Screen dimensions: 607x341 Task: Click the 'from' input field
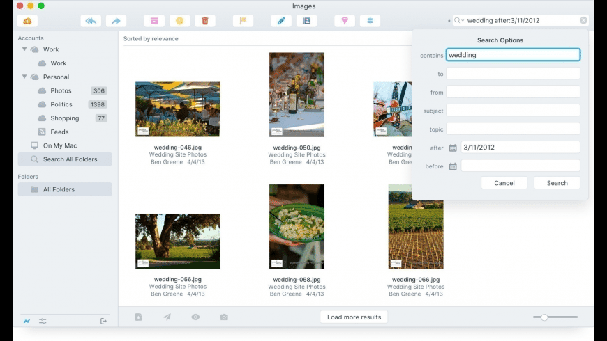pos(513,92)
